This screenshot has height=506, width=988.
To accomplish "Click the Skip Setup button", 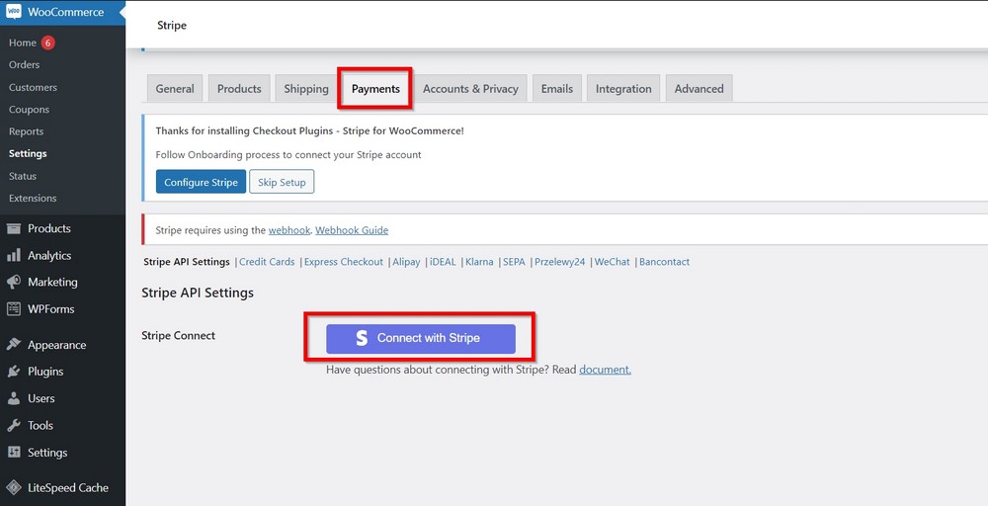I will pos(282,182).
